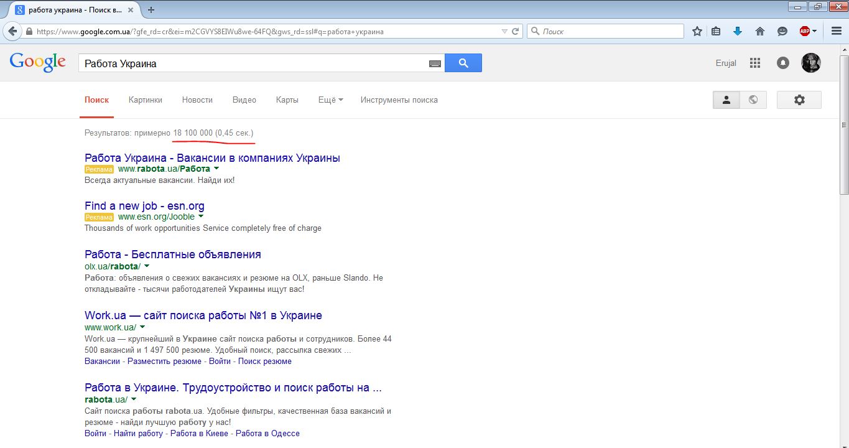Select the personal results person icon

click(x=726, y=100)
